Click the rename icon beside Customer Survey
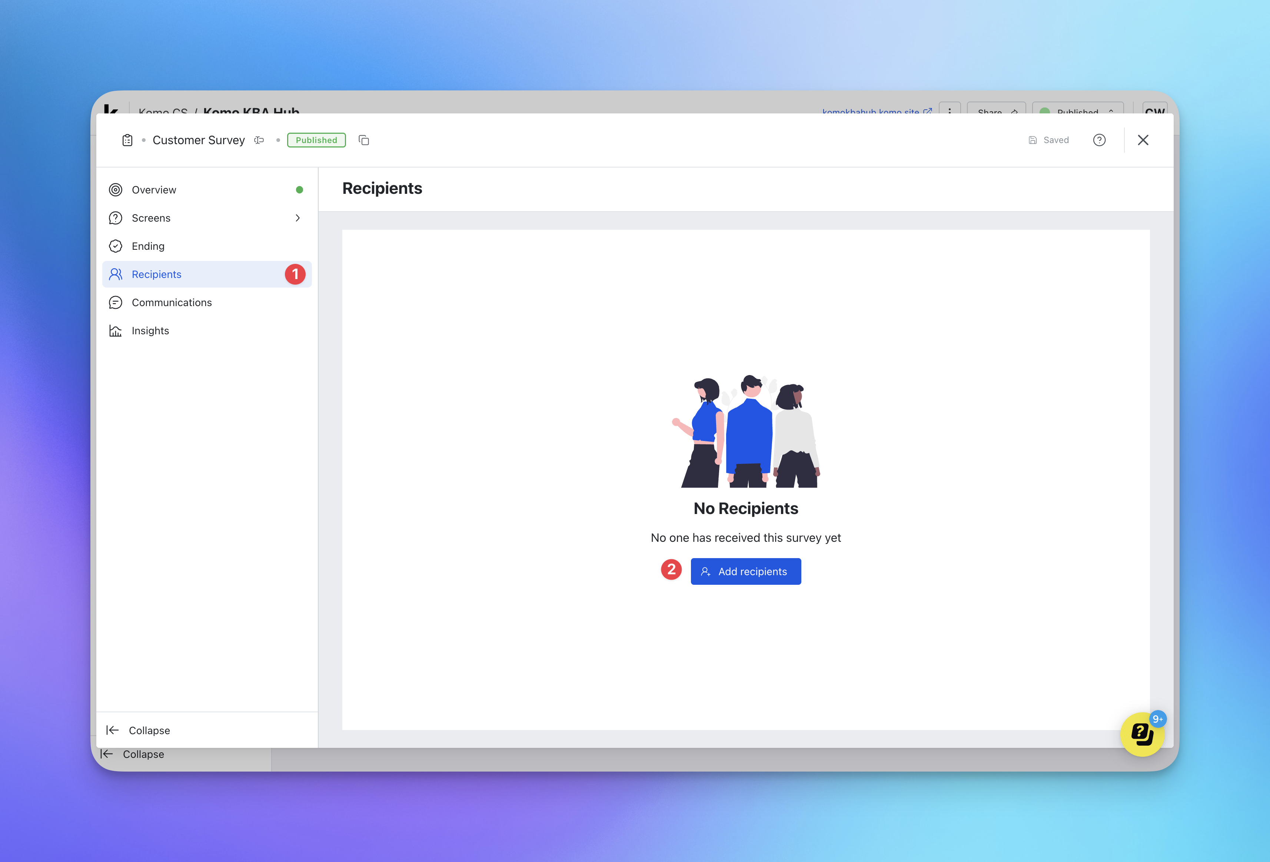 click(x=259, y=140)
